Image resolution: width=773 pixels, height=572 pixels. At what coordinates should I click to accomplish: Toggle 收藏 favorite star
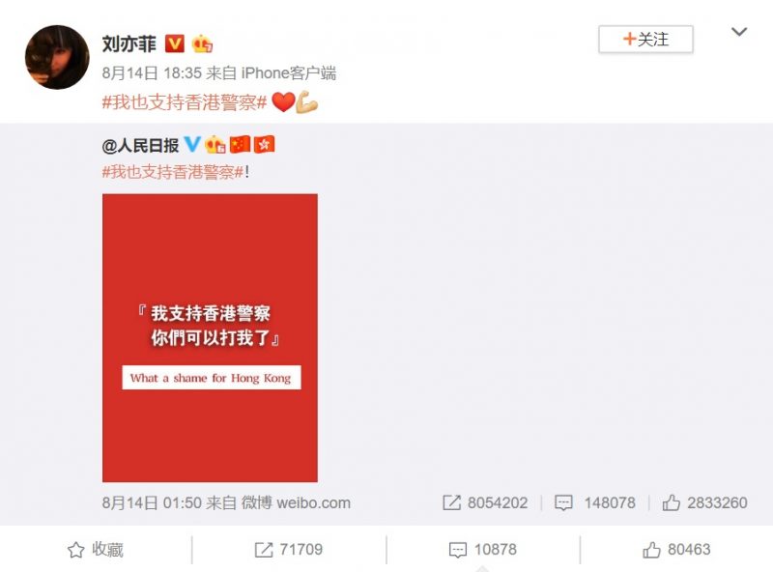tap(96, 550)
